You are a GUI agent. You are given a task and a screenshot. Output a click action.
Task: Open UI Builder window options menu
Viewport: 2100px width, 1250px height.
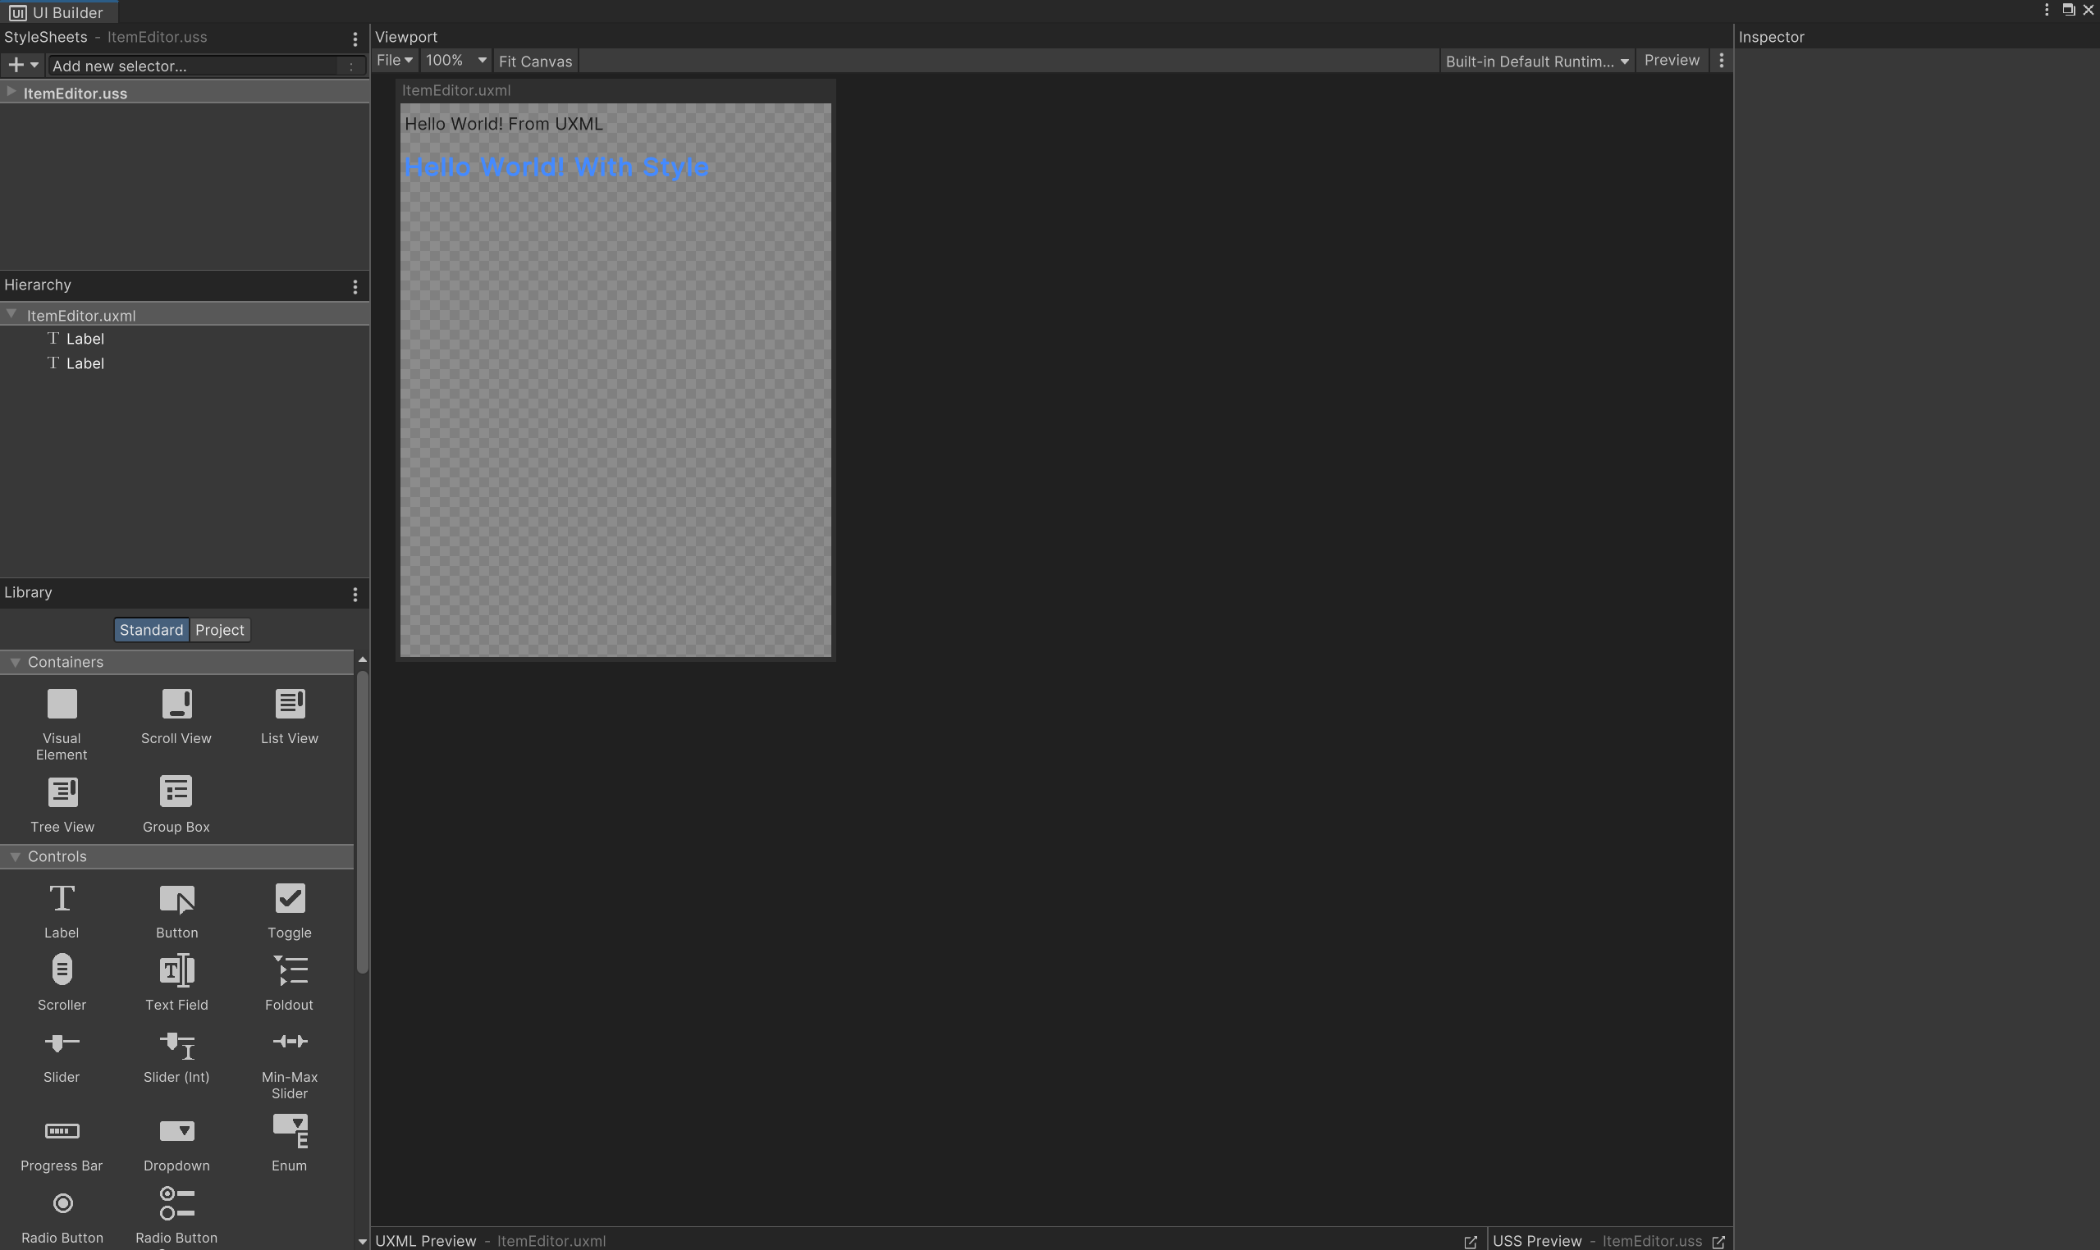pos(2047,10)
